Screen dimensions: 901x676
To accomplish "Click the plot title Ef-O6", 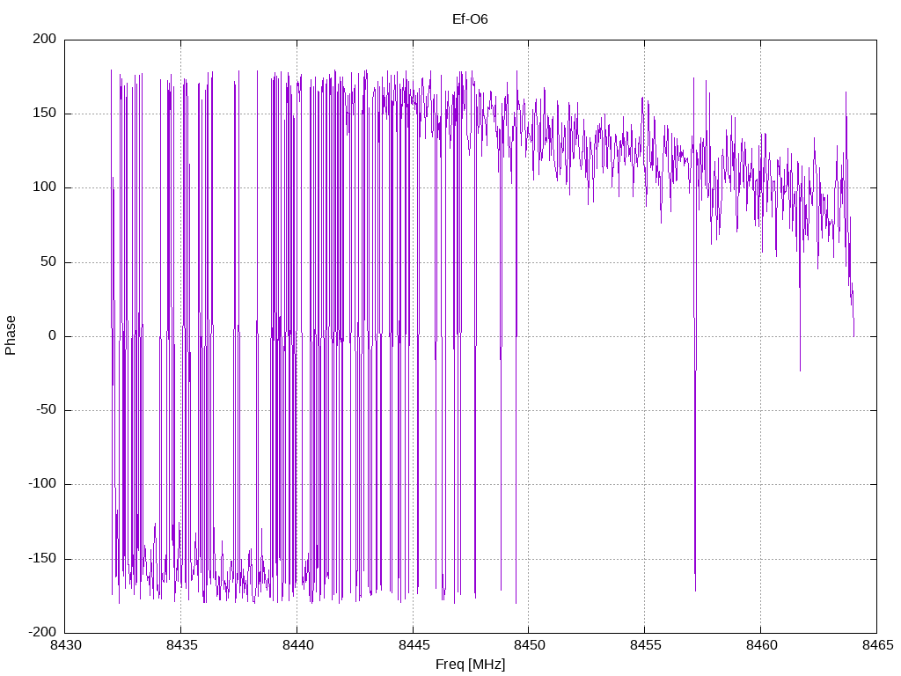I will (470, 19).
